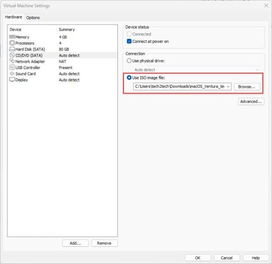Image resolution: width=272 pixels, height=264 pixels.
Task: Click the Hard Disk (SATA) icon
Action: [12, 49]
